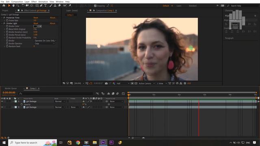Open the File menu

pos(2,2)
